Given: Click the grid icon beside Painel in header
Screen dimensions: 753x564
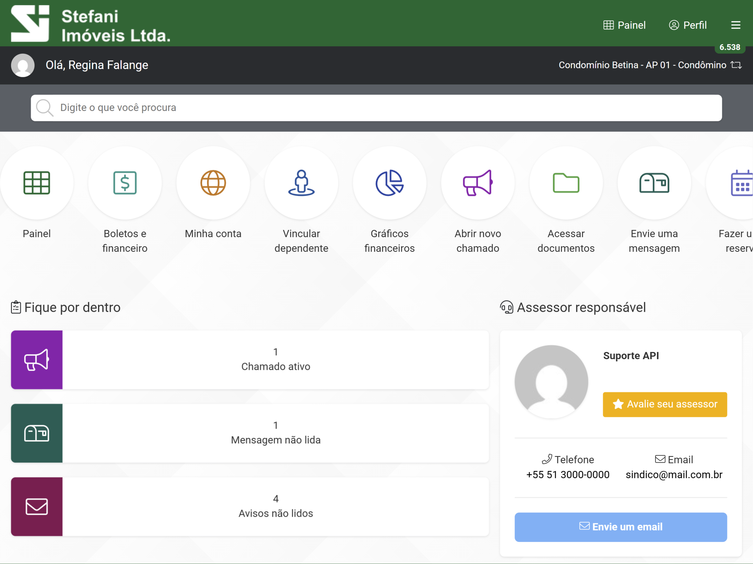Looking at the screenshot, I should [608, 25].
